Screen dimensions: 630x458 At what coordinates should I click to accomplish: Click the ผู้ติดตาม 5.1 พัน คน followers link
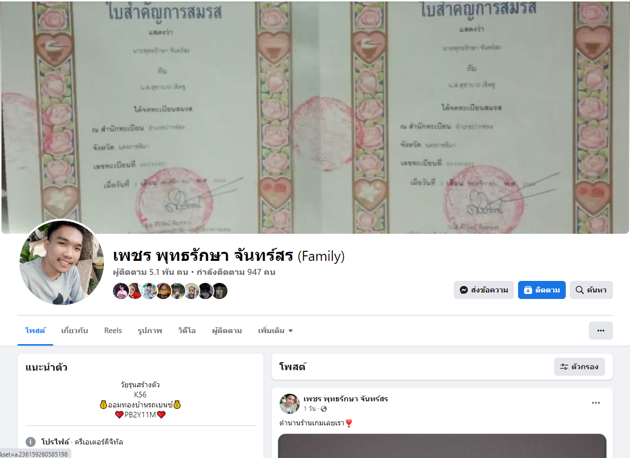coord(151,272)
